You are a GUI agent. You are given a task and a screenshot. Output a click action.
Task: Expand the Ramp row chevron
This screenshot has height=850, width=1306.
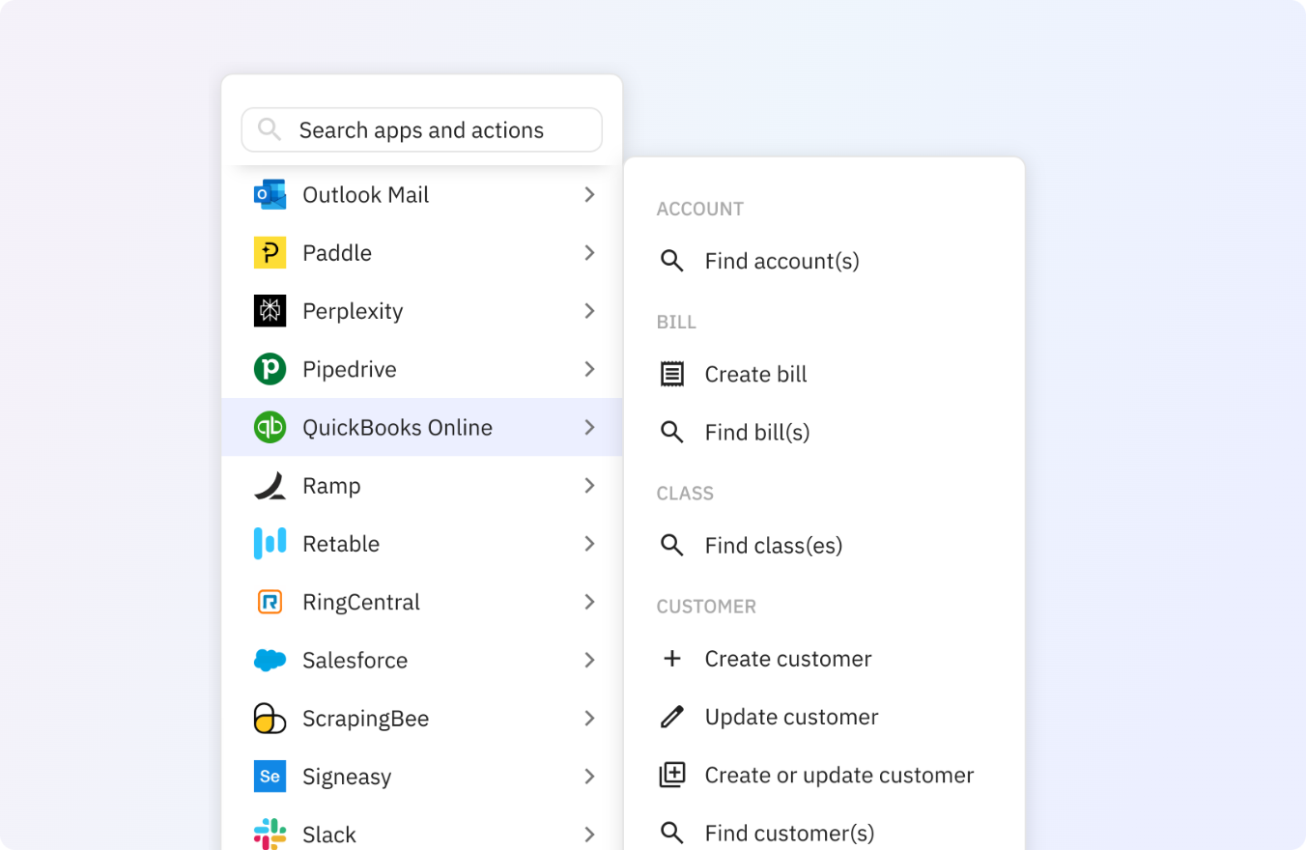coord(589,485)
